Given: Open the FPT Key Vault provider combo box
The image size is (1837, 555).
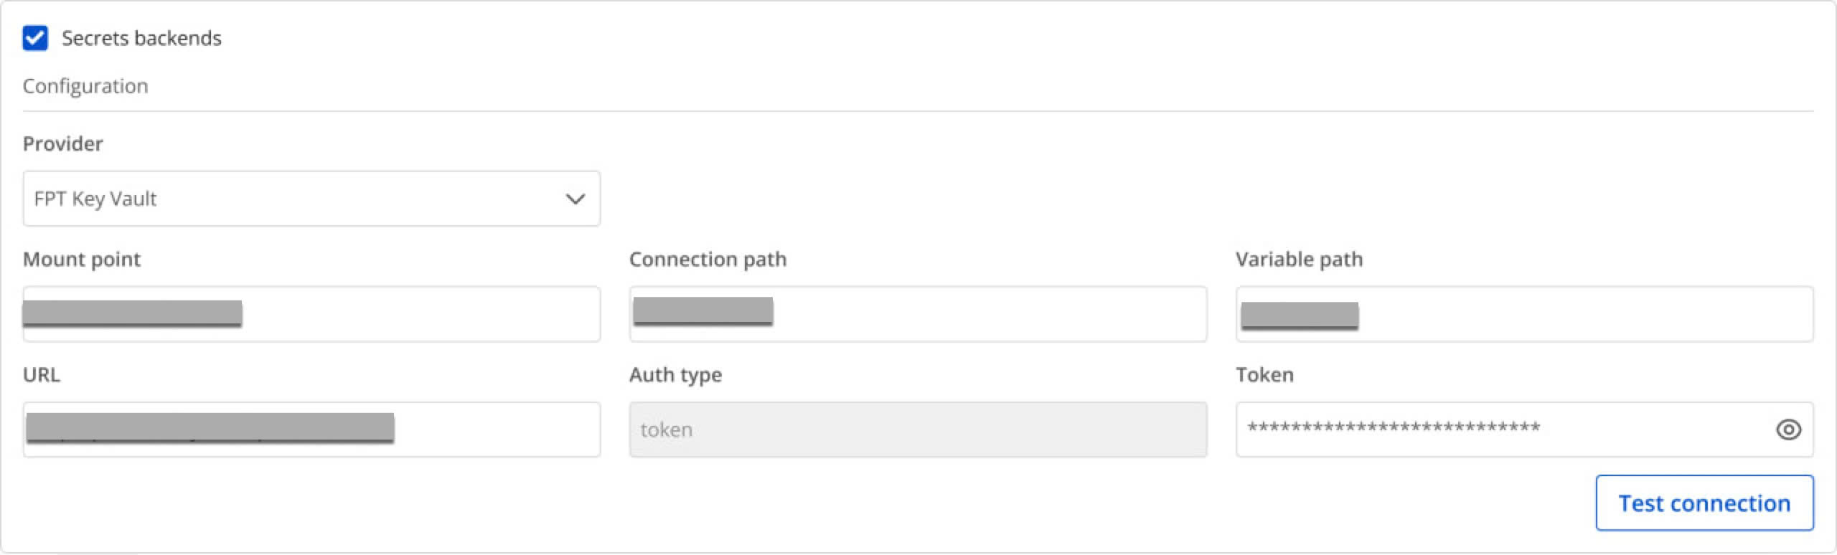Looking at the screenshot, I should coord(311,199).
